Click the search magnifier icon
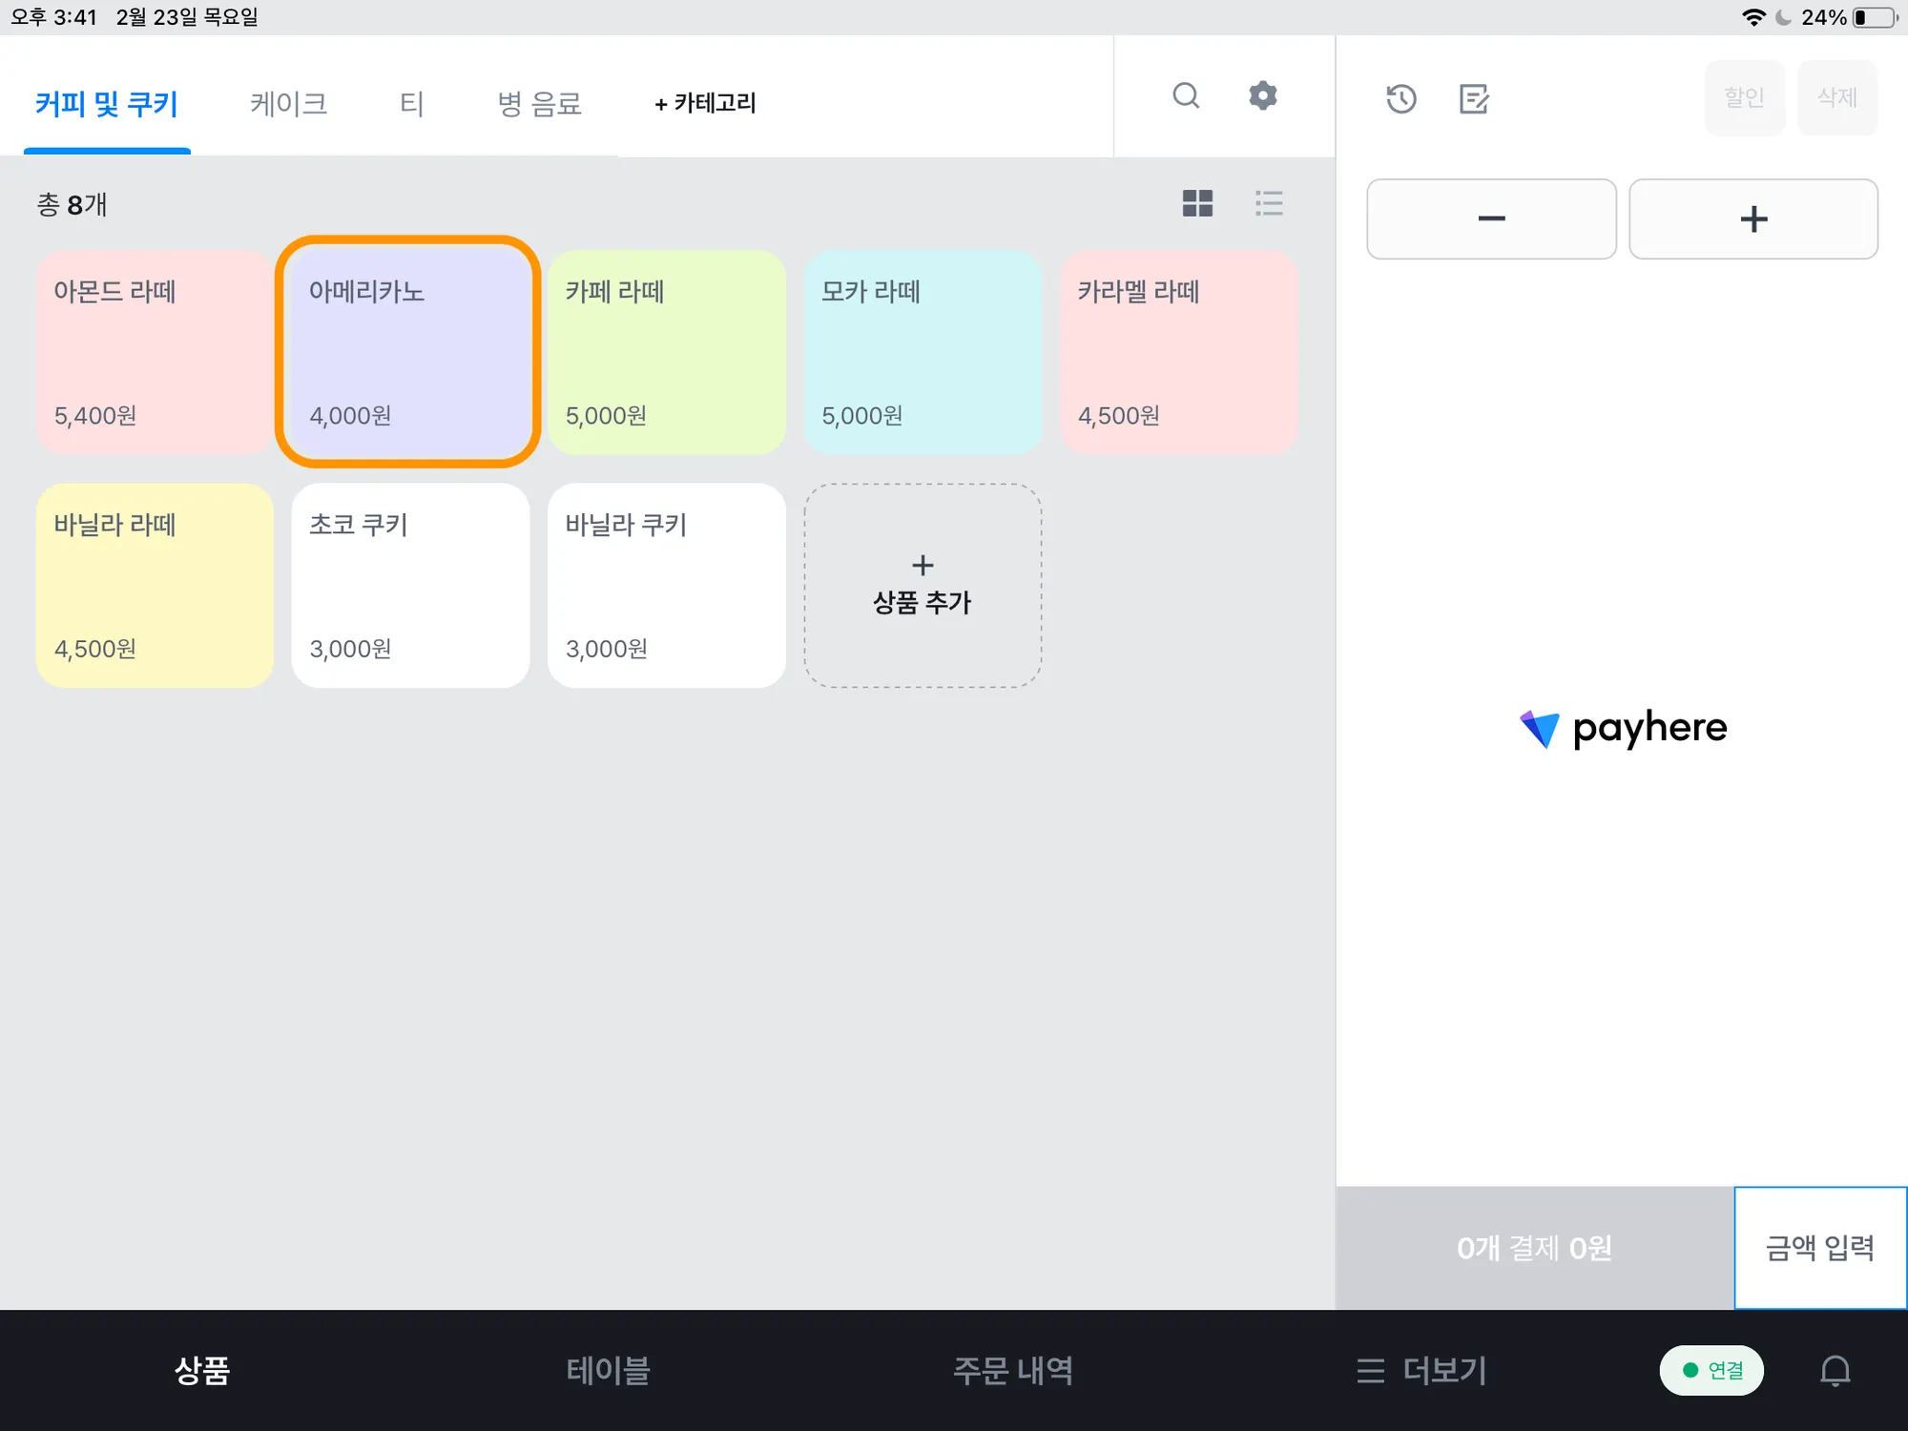The width and height of the screenshot is (1908, 1431). pos(1186,95)
